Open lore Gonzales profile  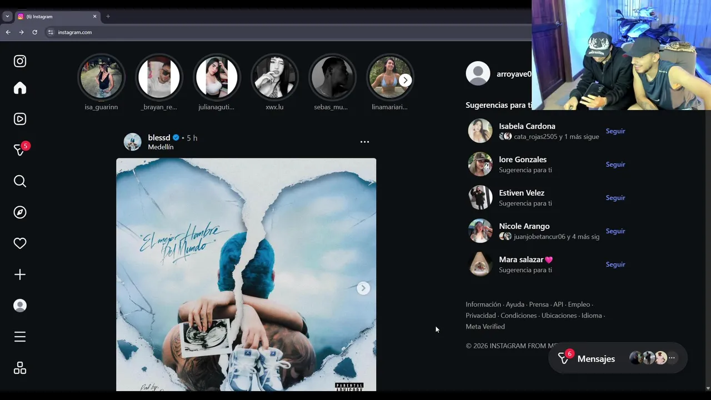coord(523,159)
